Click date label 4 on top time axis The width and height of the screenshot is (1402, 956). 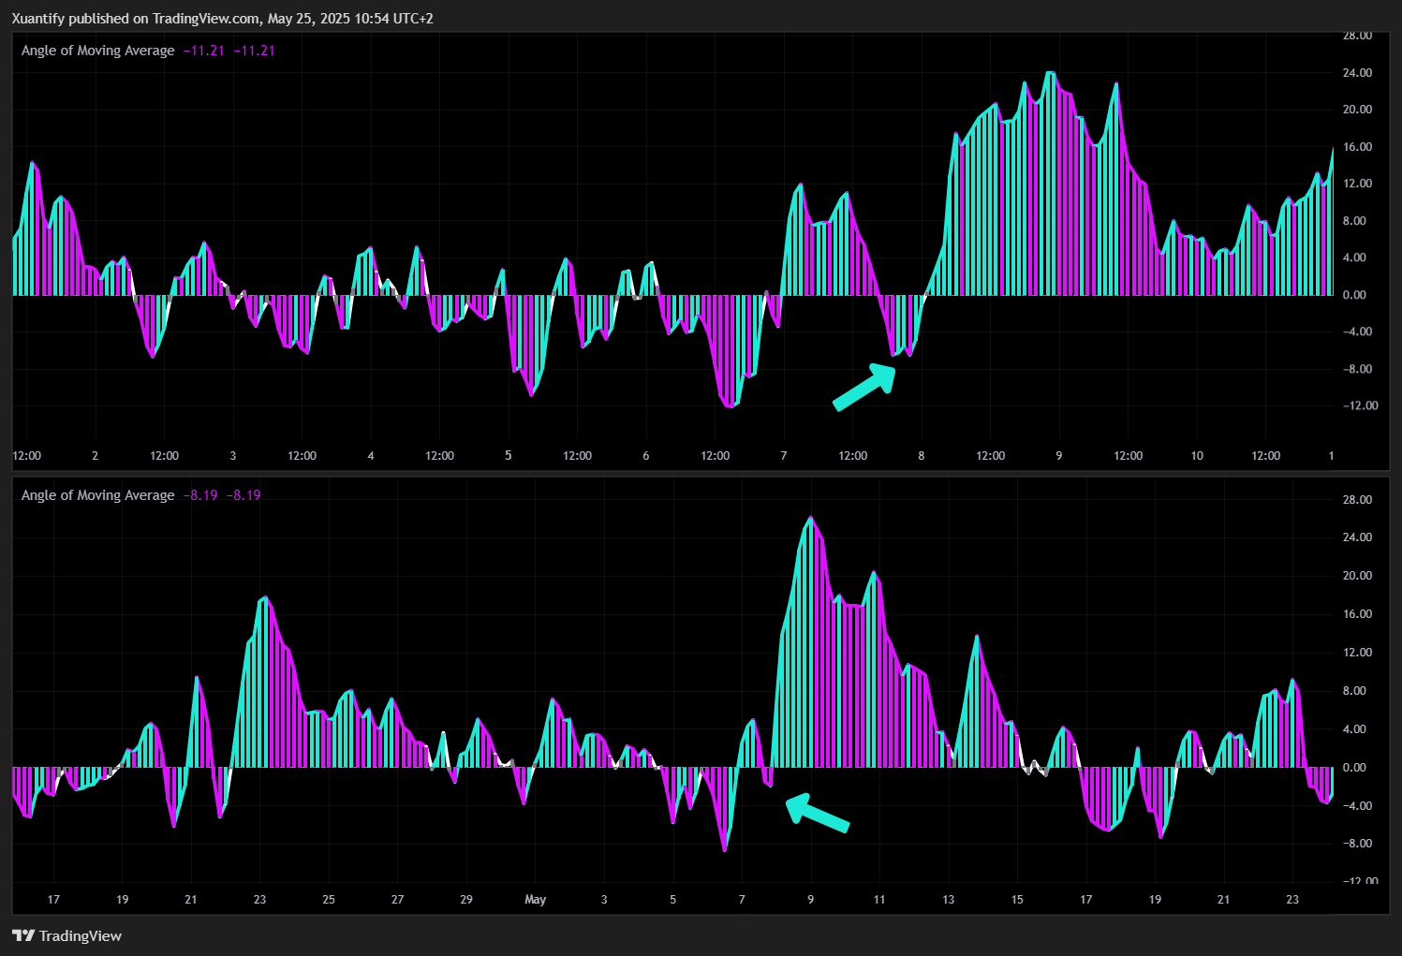pos(371,456)
